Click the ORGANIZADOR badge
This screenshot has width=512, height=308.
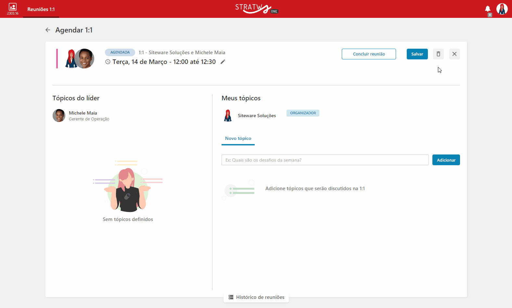point(303,113)
